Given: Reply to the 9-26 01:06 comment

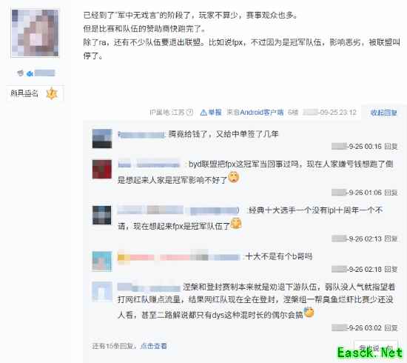Looking at the screenshot, I should click(x=391, y=193).
